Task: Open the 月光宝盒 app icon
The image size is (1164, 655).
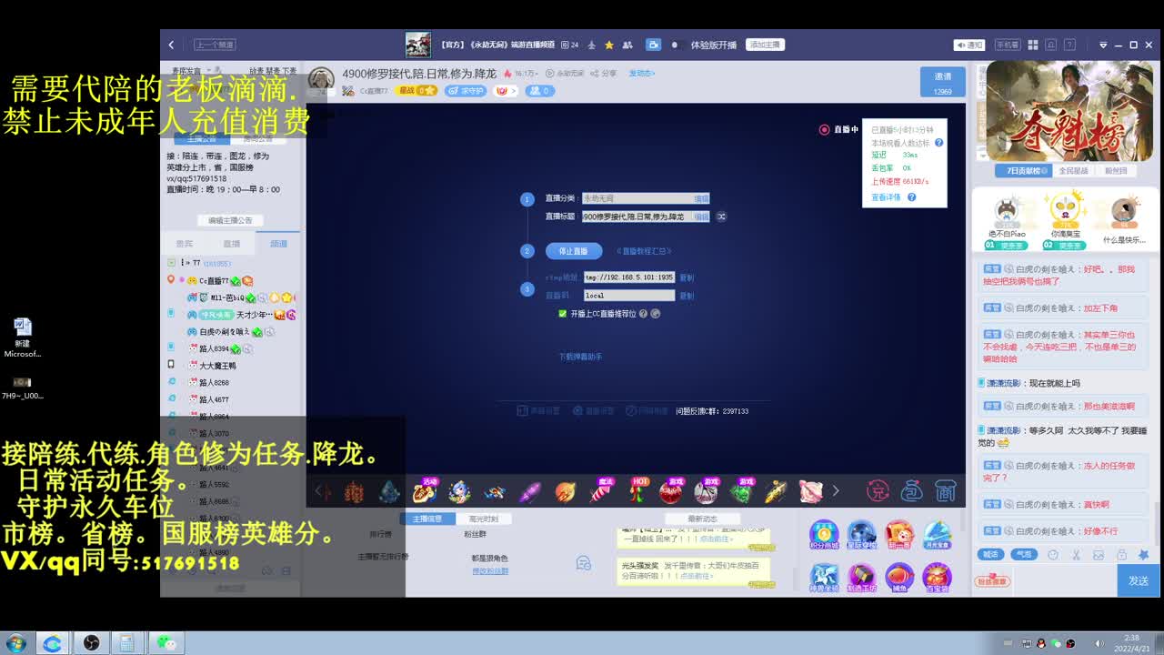Action: tap(937, 535)
